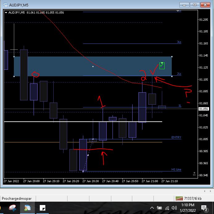Click the AUDJPY,M5 window title text

click(x=19, y=5)
